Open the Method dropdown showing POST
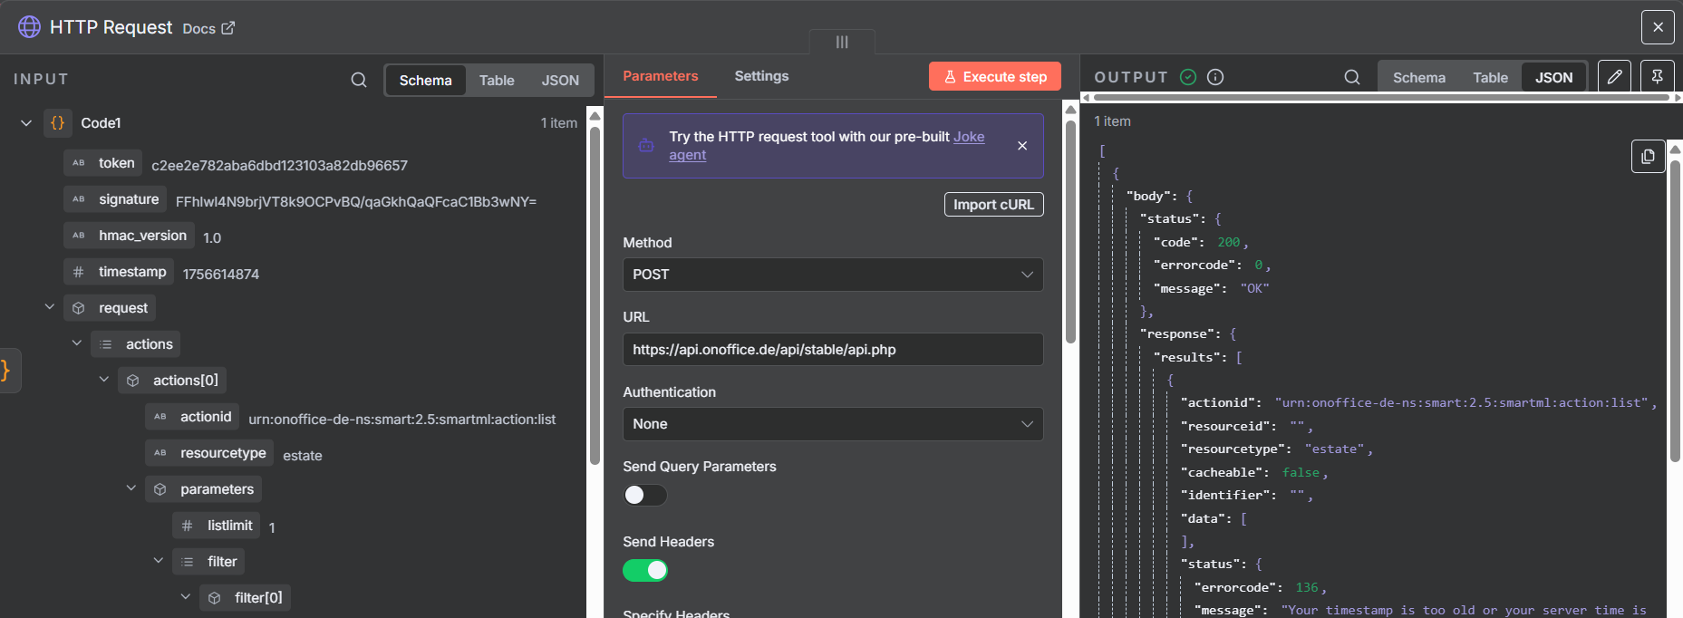 [x=832, y=275]
